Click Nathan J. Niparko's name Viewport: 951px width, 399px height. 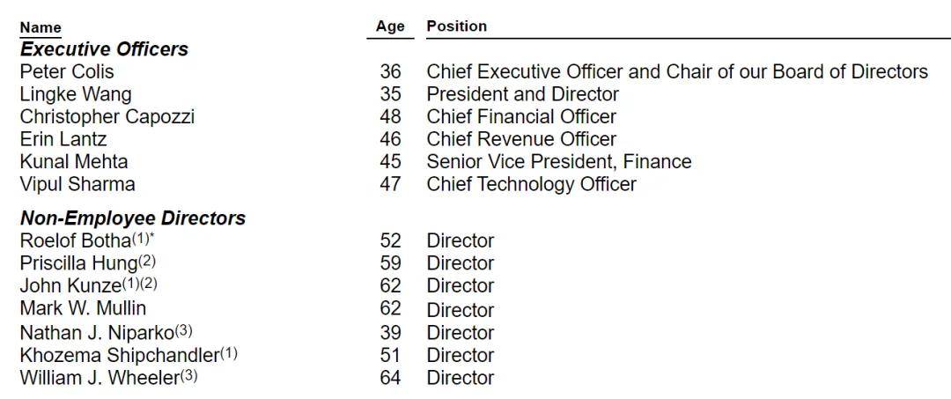point(96,333)
